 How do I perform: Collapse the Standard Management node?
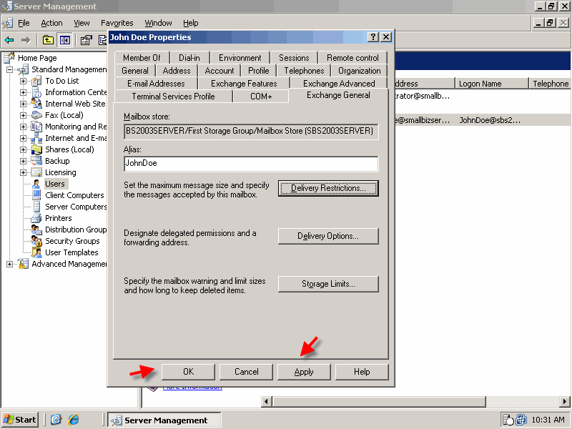pos(10,69)
